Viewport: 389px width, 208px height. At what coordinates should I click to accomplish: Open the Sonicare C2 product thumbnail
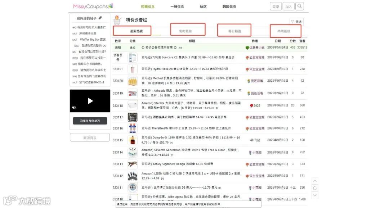coord(133,57)
